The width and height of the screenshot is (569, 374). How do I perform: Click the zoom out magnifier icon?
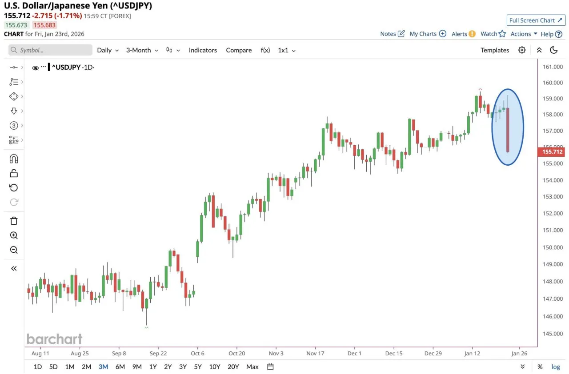[14, 250]
